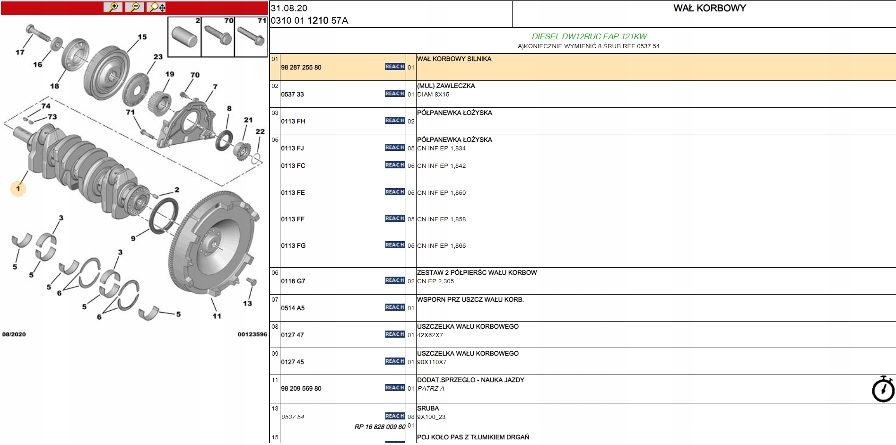This screenshot has width=896, height=445.
Task: Zoom out of the parts diagram
Action: (135, 7)
